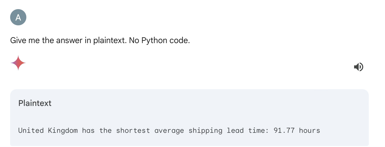Click the word "has" in the output
The height and width of the screenshot is (147, 385).
88,131
